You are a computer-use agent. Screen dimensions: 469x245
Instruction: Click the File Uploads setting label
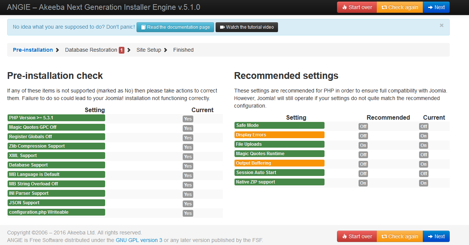pos(280,144)
